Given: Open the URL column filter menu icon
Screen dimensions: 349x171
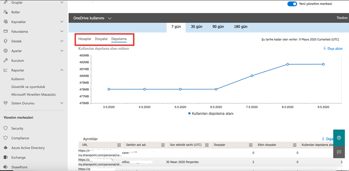Looking at the screenshot, I should [119, 145].
